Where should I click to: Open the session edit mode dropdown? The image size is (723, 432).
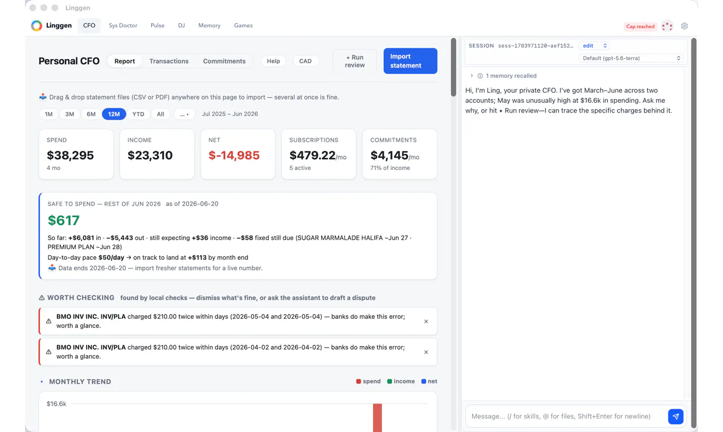(594, 45)
